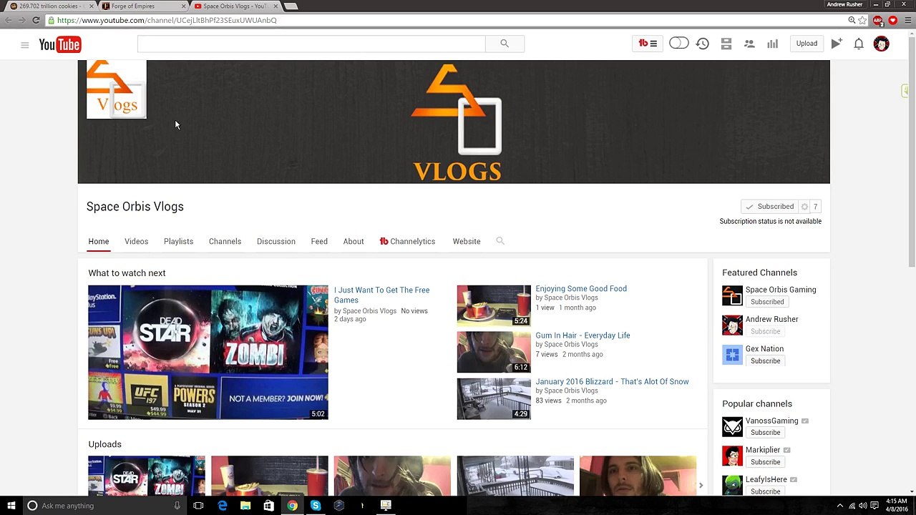The width and height of the screenshot is (916, 515).
Task: Click the browser address bar URL
Action: click(167, 21)
